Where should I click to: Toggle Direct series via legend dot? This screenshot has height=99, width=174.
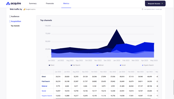49,65
